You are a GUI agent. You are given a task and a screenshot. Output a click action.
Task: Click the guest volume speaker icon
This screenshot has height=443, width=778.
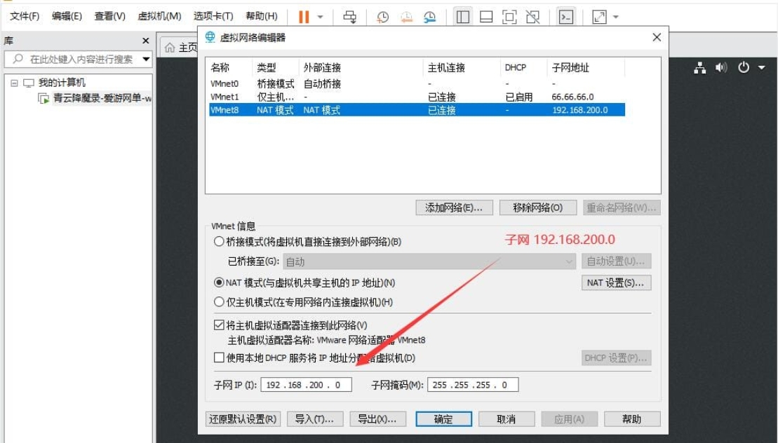721,68
